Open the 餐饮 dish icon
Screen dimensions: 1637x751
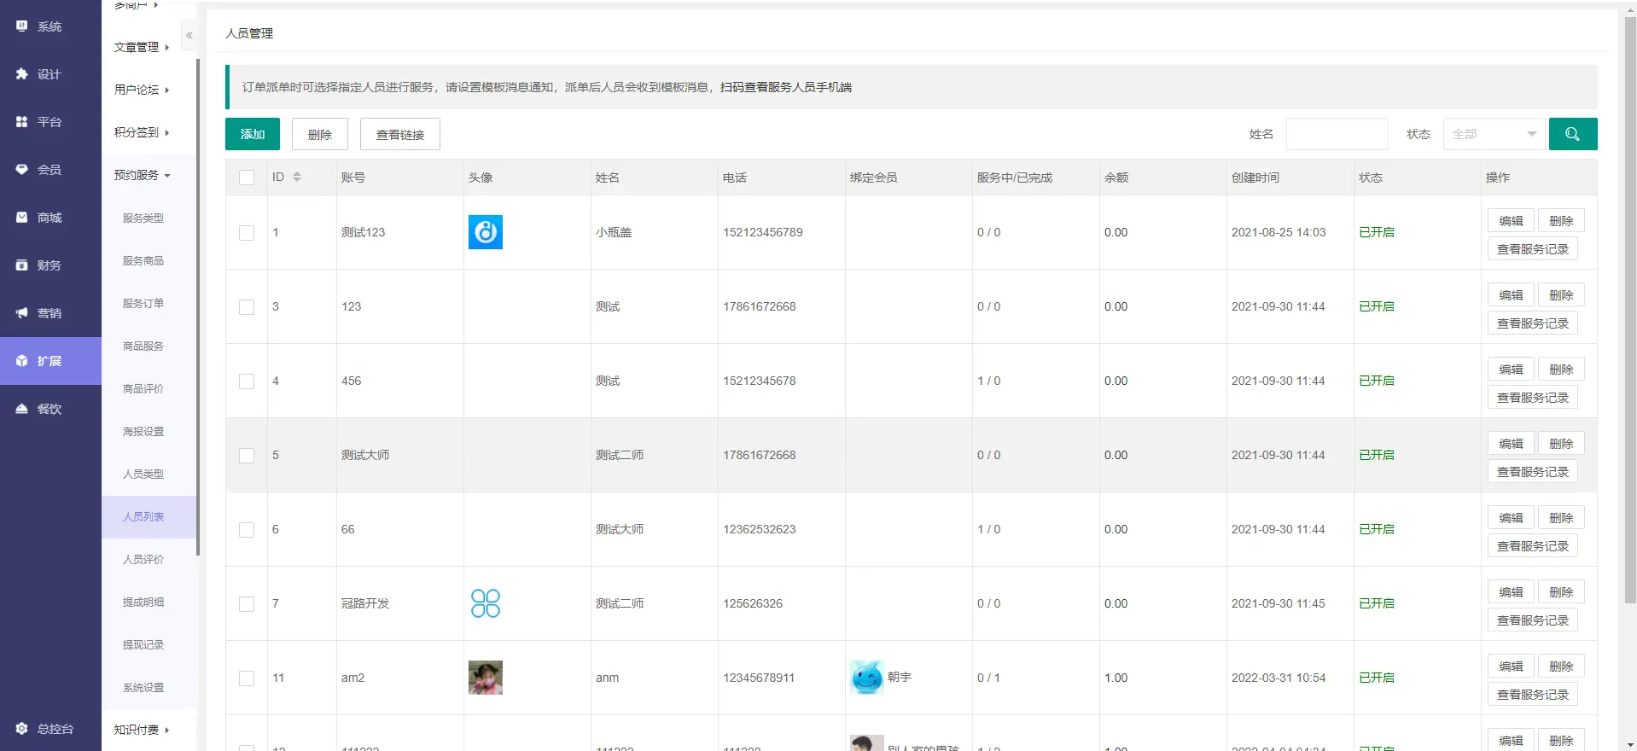pos(22,409)
